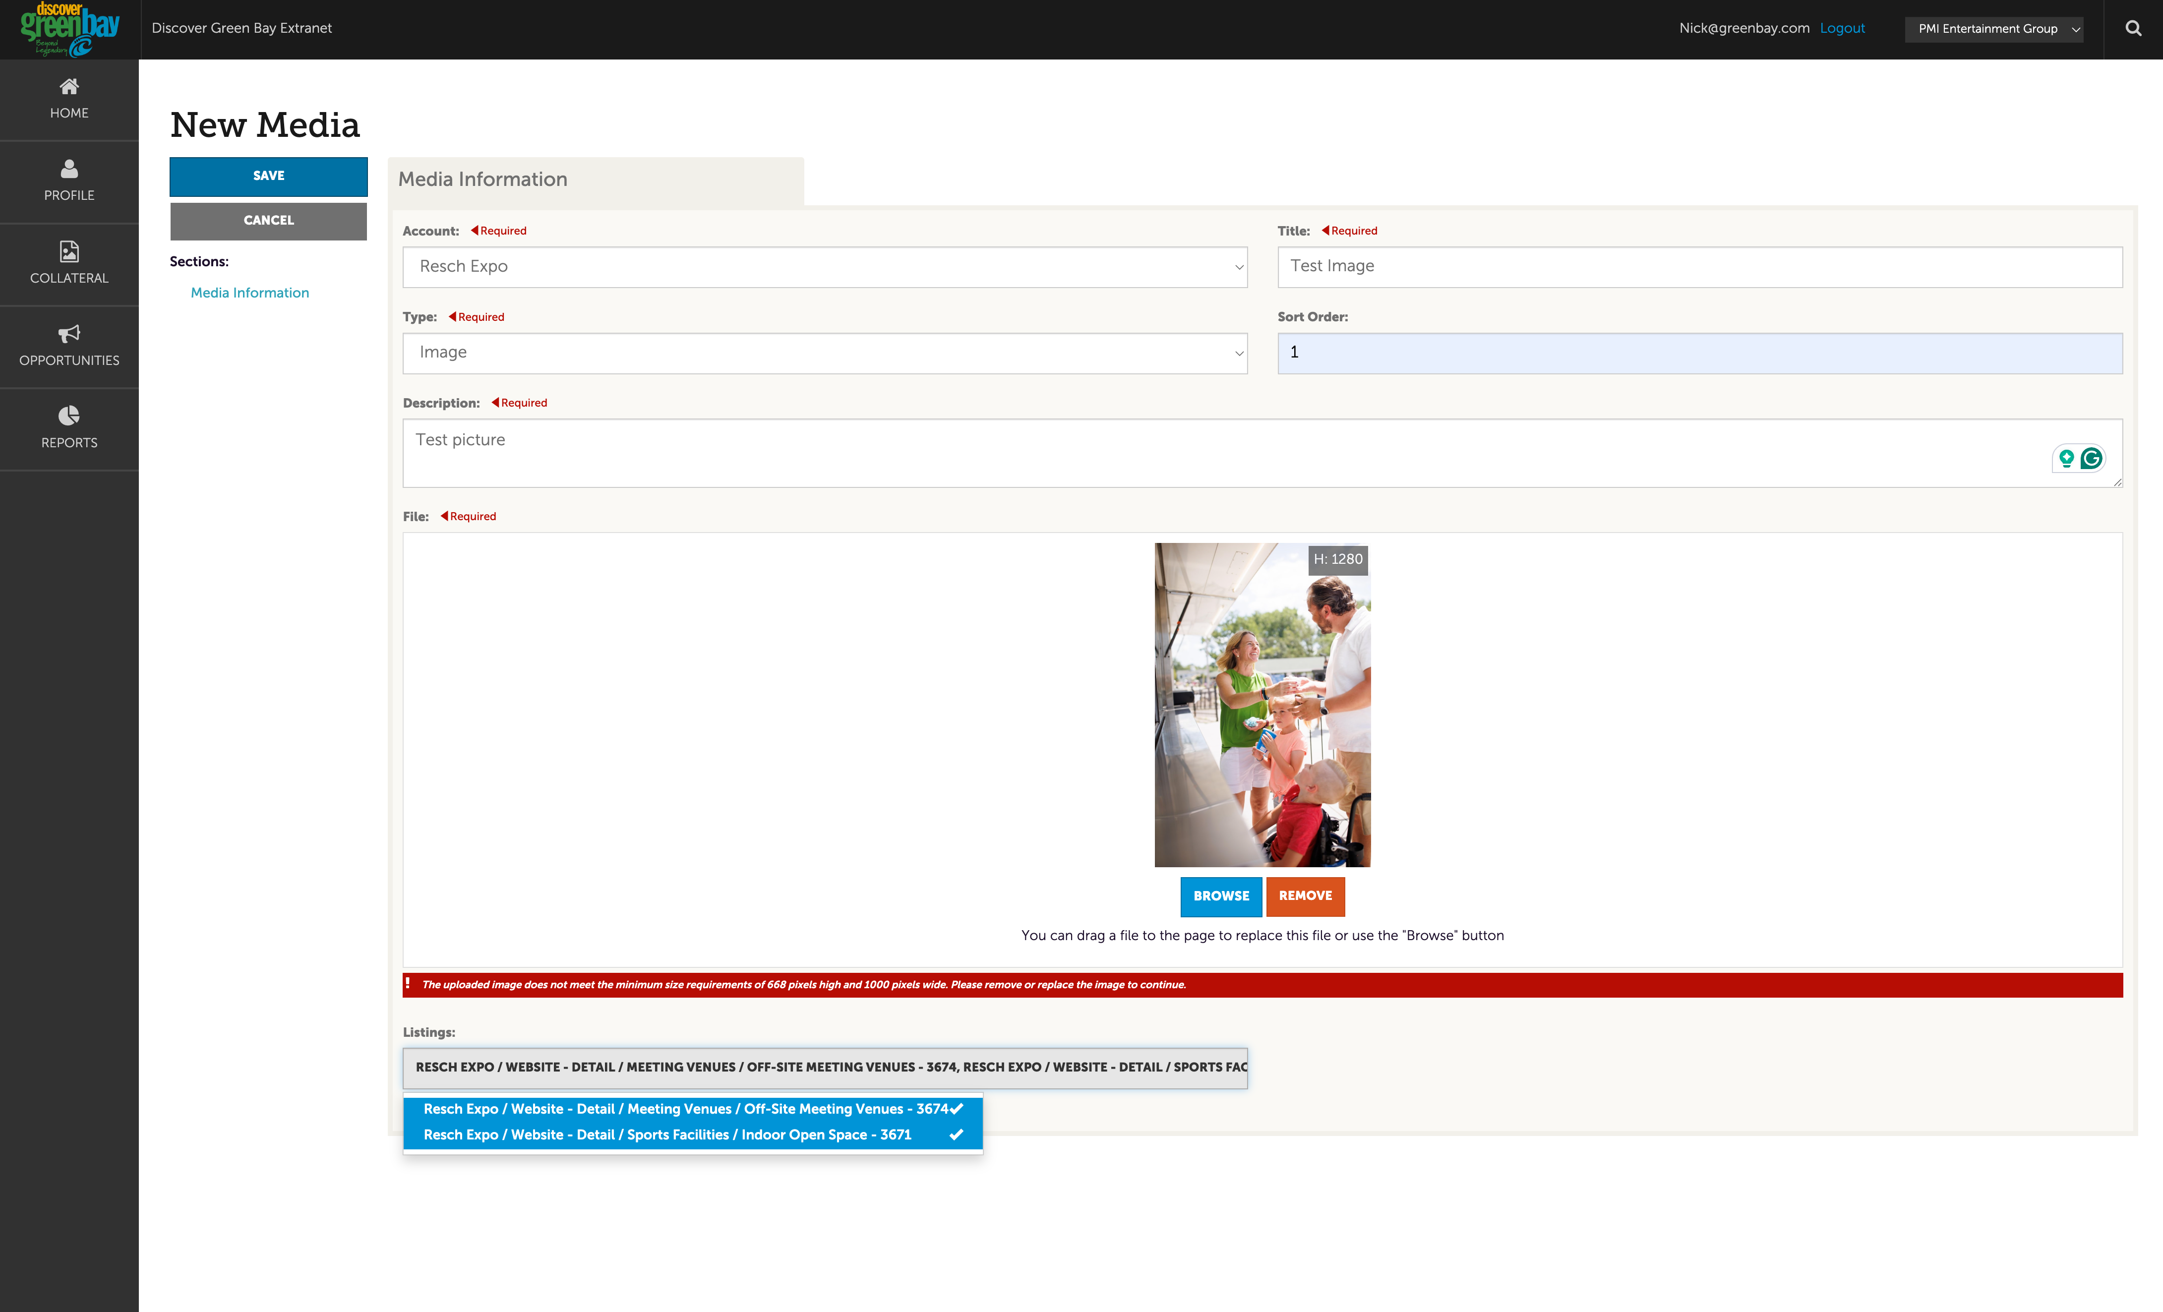This screenshot has width=2163, height=1312.
Task: Click Discover Green Bay Extranet title
Action: (242, 28)
